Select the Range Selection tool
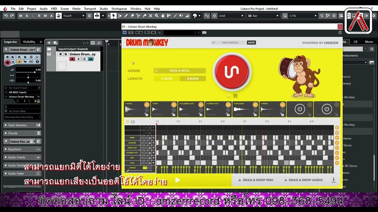This screenshot has width=378, height=212. pyautogui.click(x=120, y=16)
